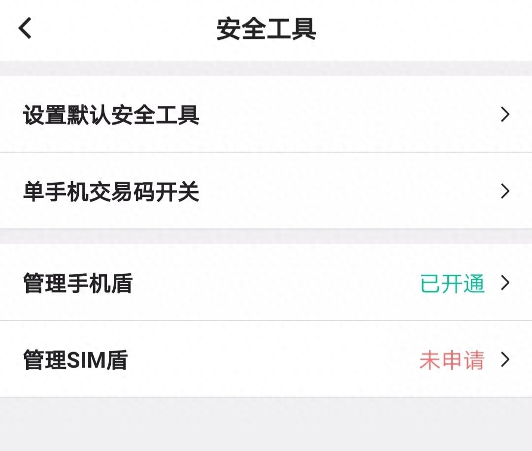This screenshot has height=451, width=532.
Task: Click chevron beside 单手机交易码开关
Action: click(505, 191)
